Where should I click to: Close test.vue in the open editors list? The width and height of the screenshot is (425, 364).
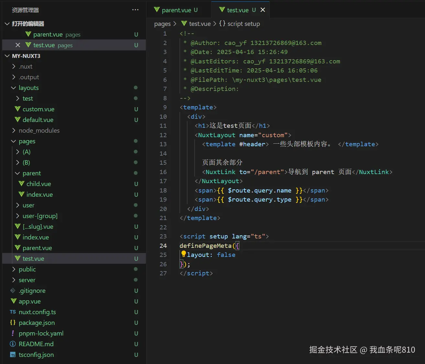(x=18, y=45)
